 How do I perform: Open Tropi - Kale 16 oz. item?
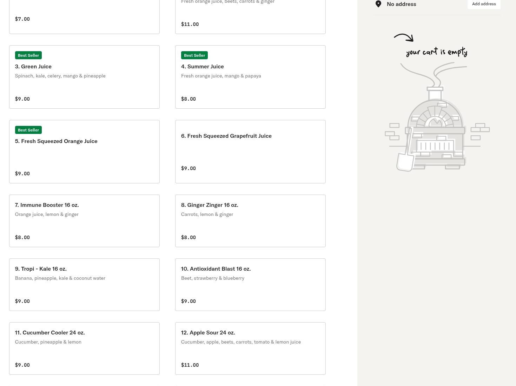84,285
